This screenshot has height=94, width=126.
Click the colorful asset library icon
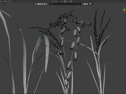[x=36, y=4]
